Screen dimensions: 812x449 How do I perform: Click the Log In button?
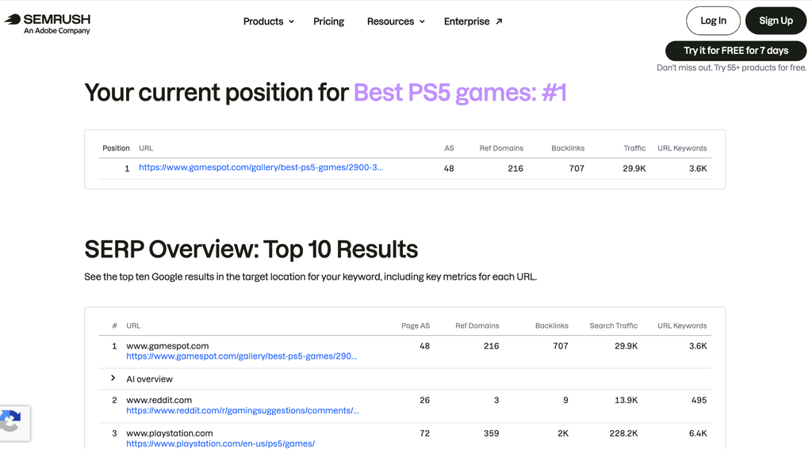point(713,21)
